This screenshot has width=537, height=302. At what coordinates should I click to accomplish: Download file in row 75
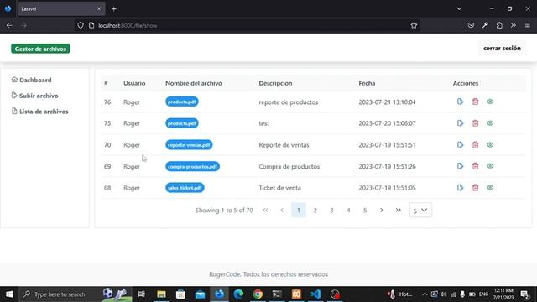click(460, 123)
